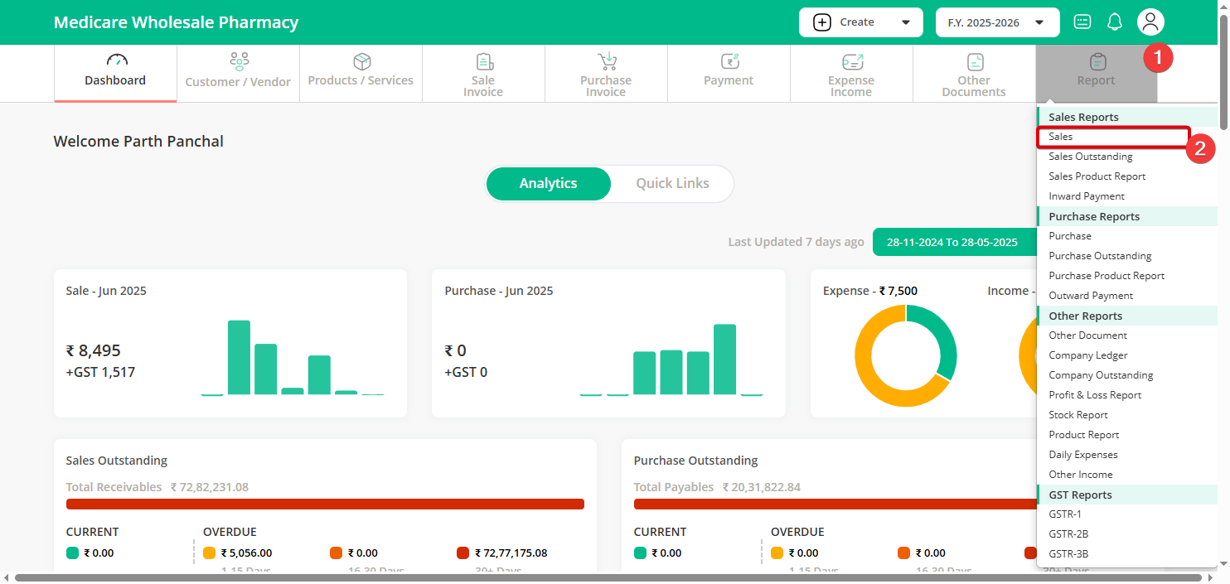Click the Purchase Invoice cart icon
Viewport: 1230px width, 584px height.
pos(608,61)
